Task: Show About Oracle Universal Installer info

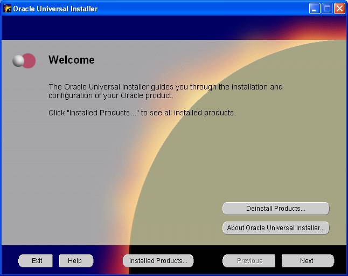Action: pyautogui.click(x=276, y=228)
